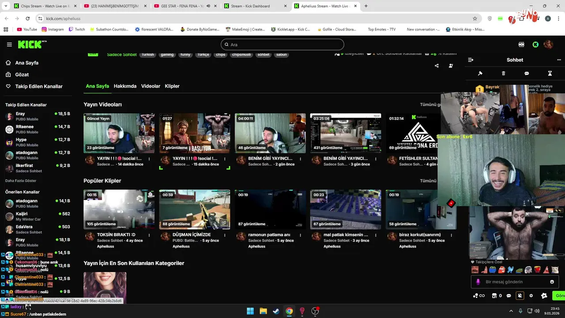Select the Ana Sayfa channel tab
565x318 pixels.
(97, 86)
